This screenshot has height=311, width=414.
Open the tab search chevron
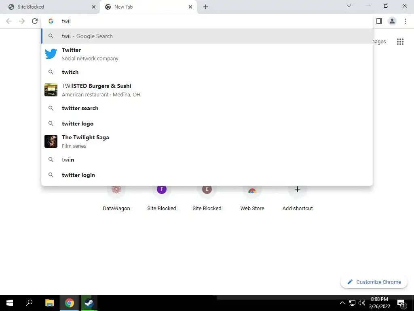pyautogui.click(x=349, y=6)
